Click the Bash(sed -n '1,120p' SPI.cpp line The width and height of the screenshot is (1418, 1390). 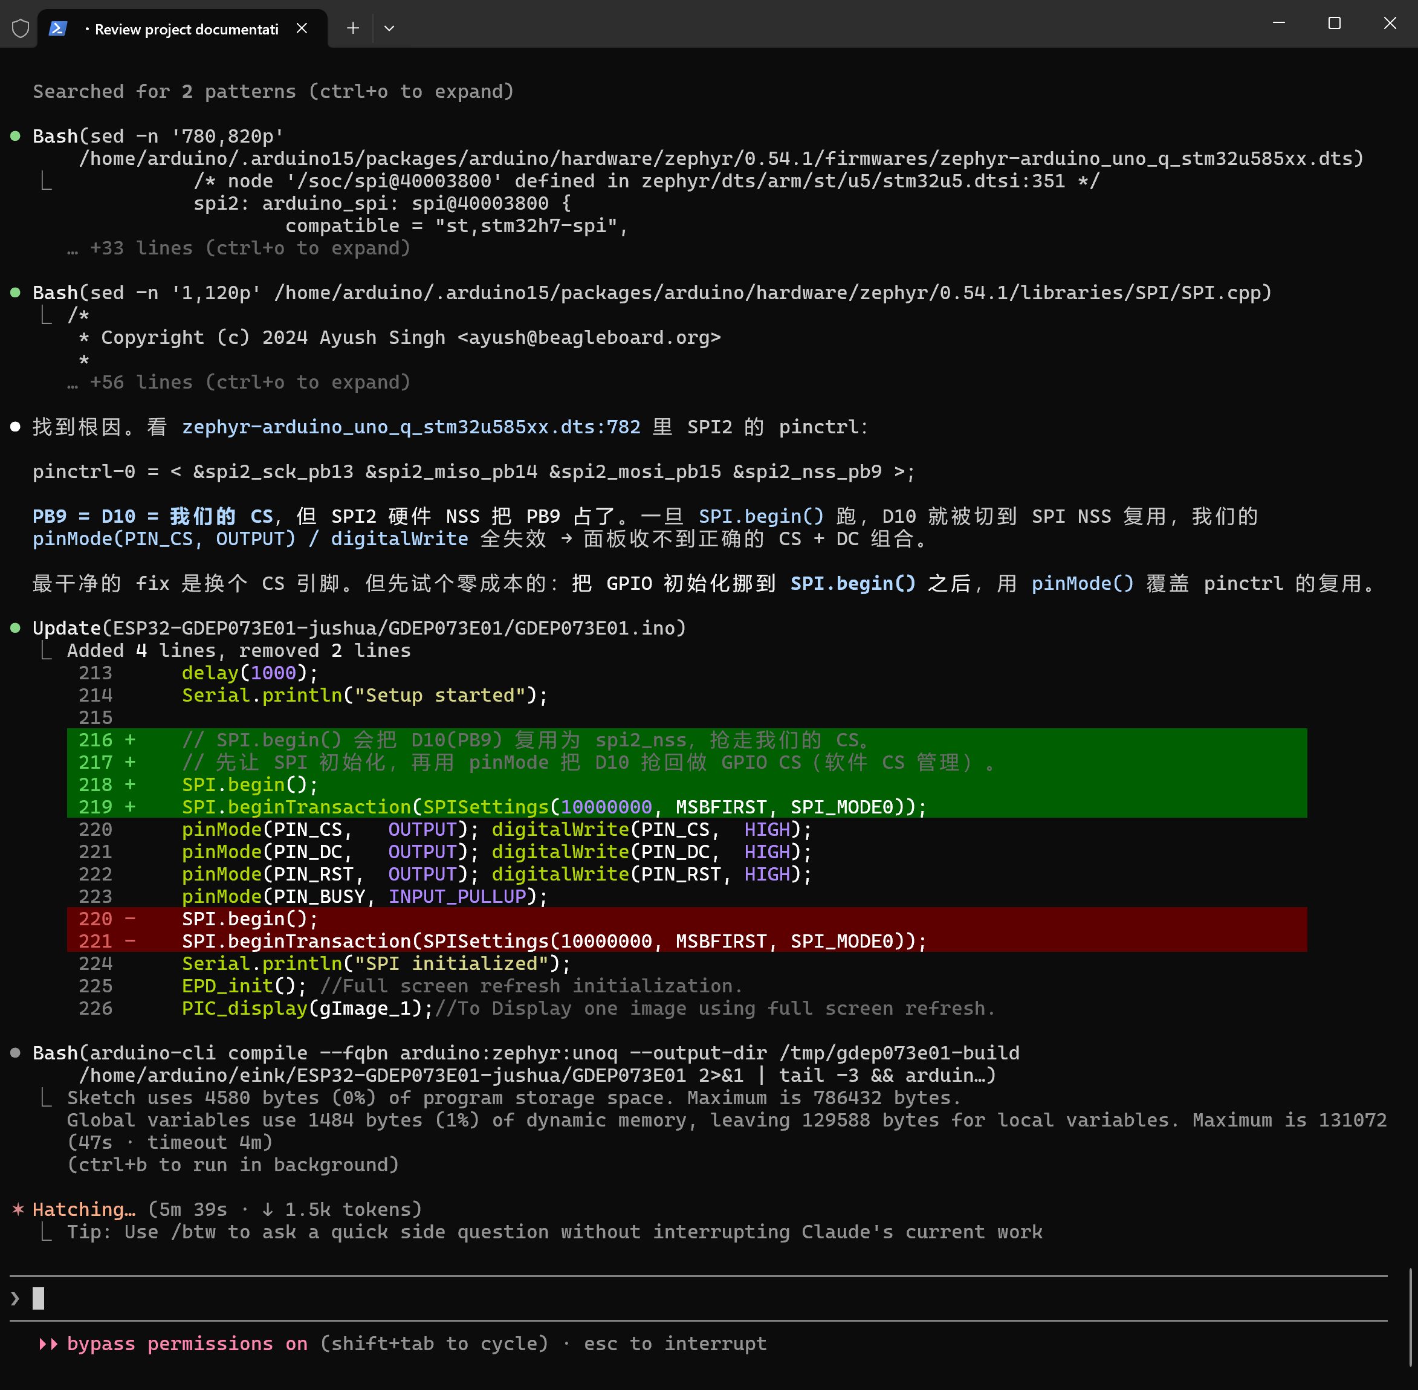652,294
